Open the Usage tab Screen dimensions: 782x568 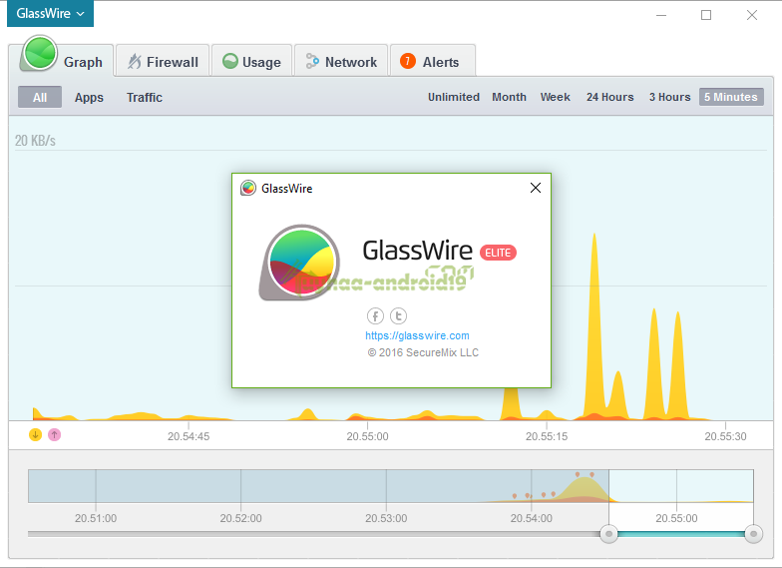pos(251,62)
